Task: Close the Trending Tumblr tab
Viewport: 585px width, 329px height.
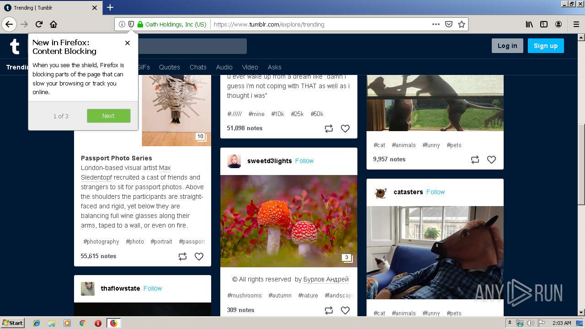Action: coord(95,8)
